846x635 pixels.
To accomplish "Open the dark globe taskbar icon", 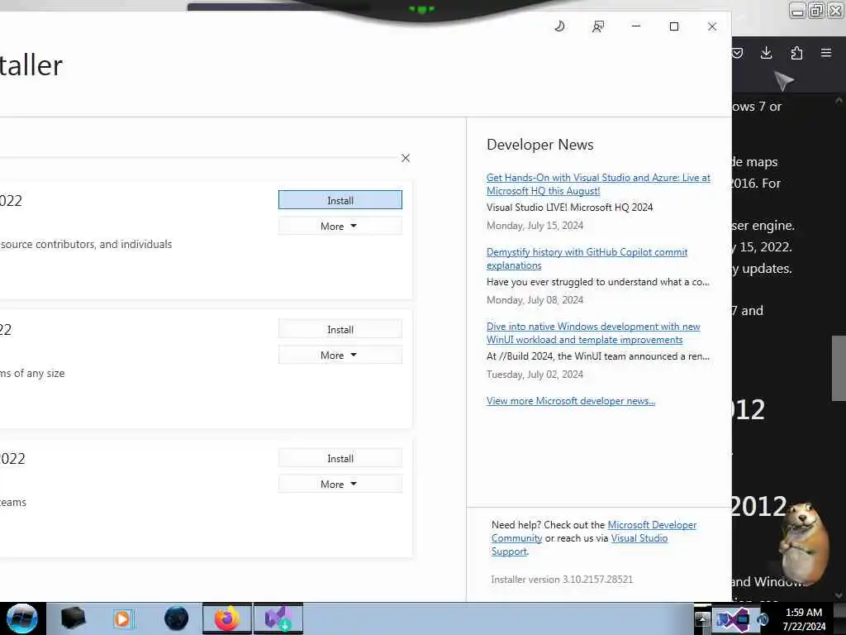I will [177, 618].
